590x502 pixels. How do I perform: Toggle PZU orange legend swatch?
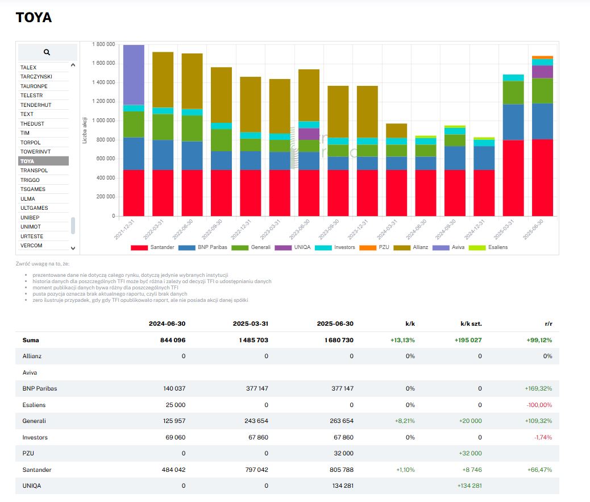pyautogui.click(x=368, y=248)
